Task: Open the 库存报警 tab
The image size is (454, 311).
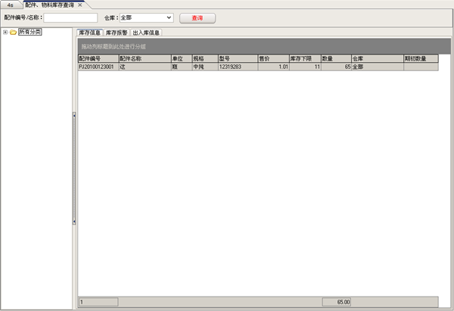Action: point(117,33)
